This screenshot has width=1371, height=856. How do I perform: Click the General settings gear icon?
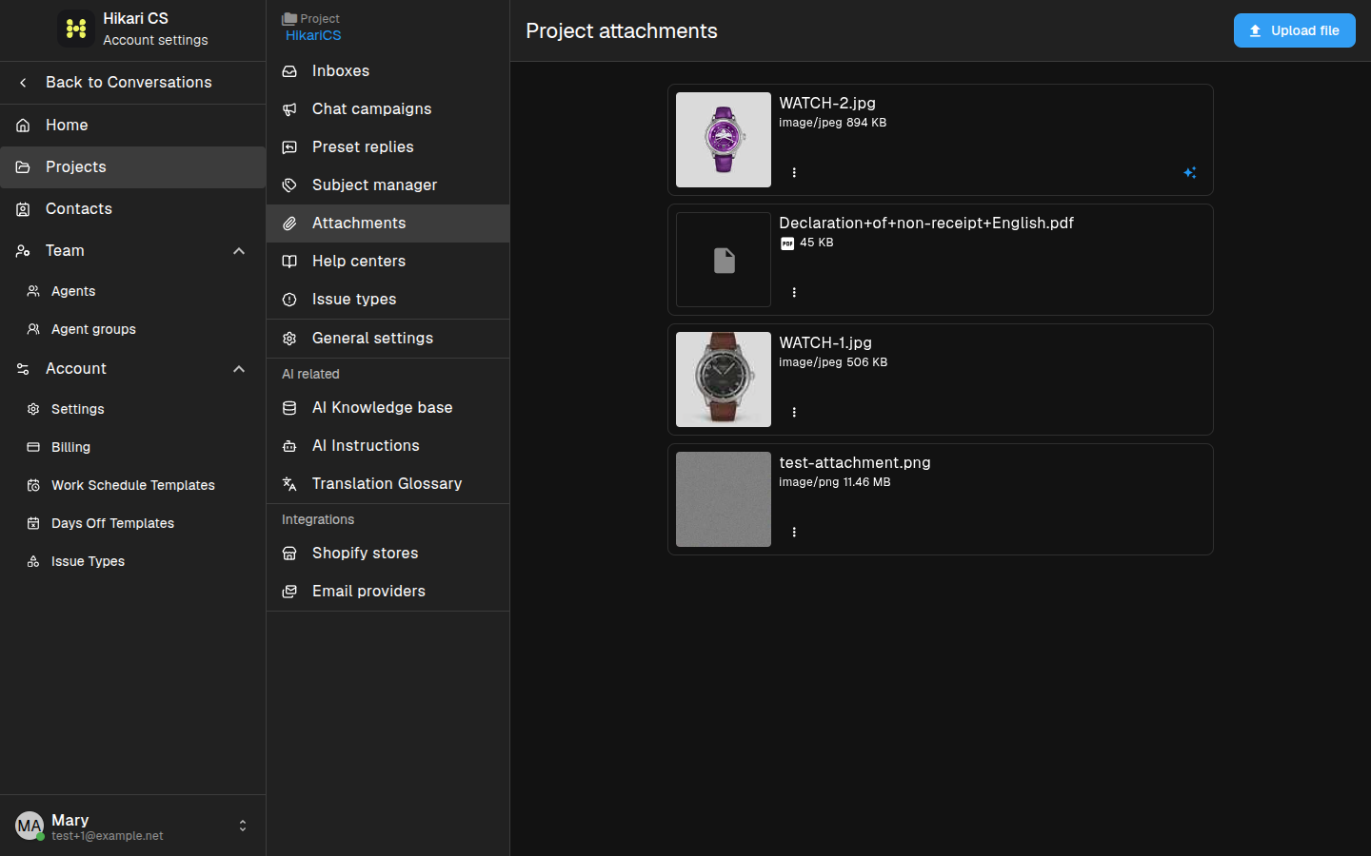(x=289, y=339)
